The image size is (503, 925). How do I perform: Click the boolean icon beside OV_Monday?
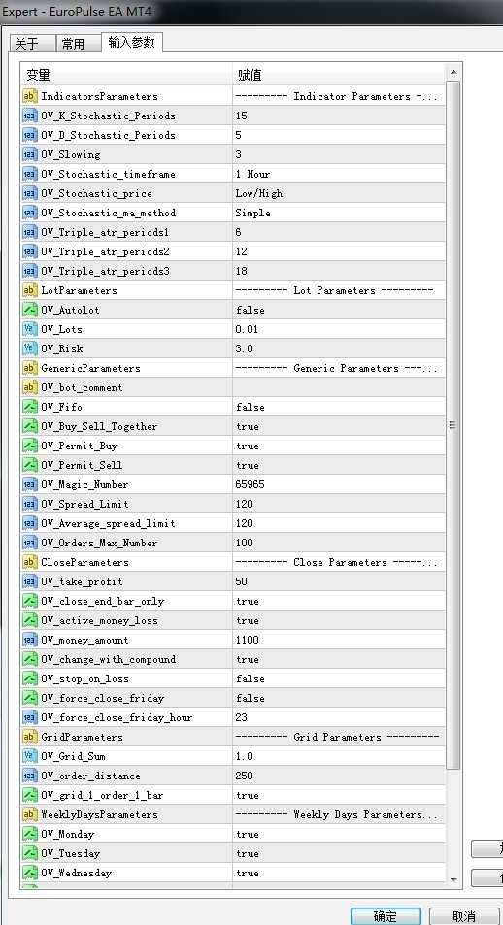(x=29, y=834)
